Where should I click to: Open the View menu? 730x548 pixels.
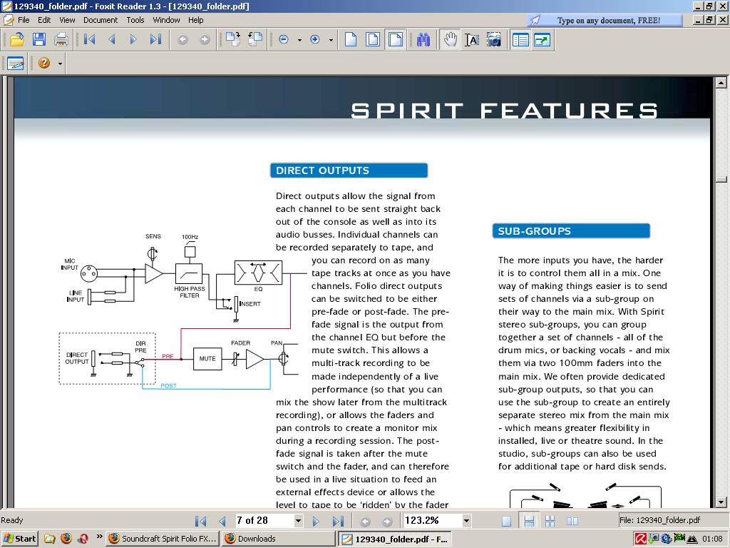coord(67,20)
